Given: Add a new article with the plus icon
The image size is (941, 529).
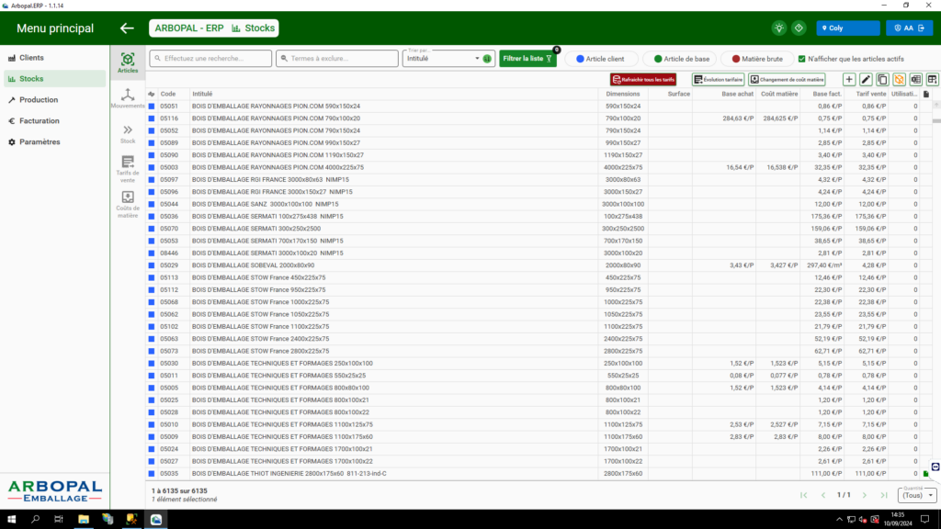Looking at the screenshot, I should tap(848, 79).
